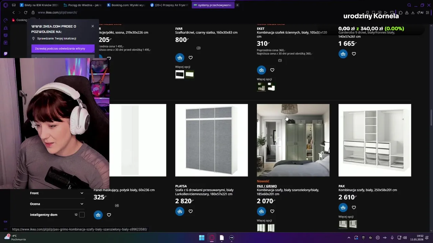The height and width of the screenshot is (243, 433).
Task: Choose the second EKET variant swatch
Action: pos(271,87)
